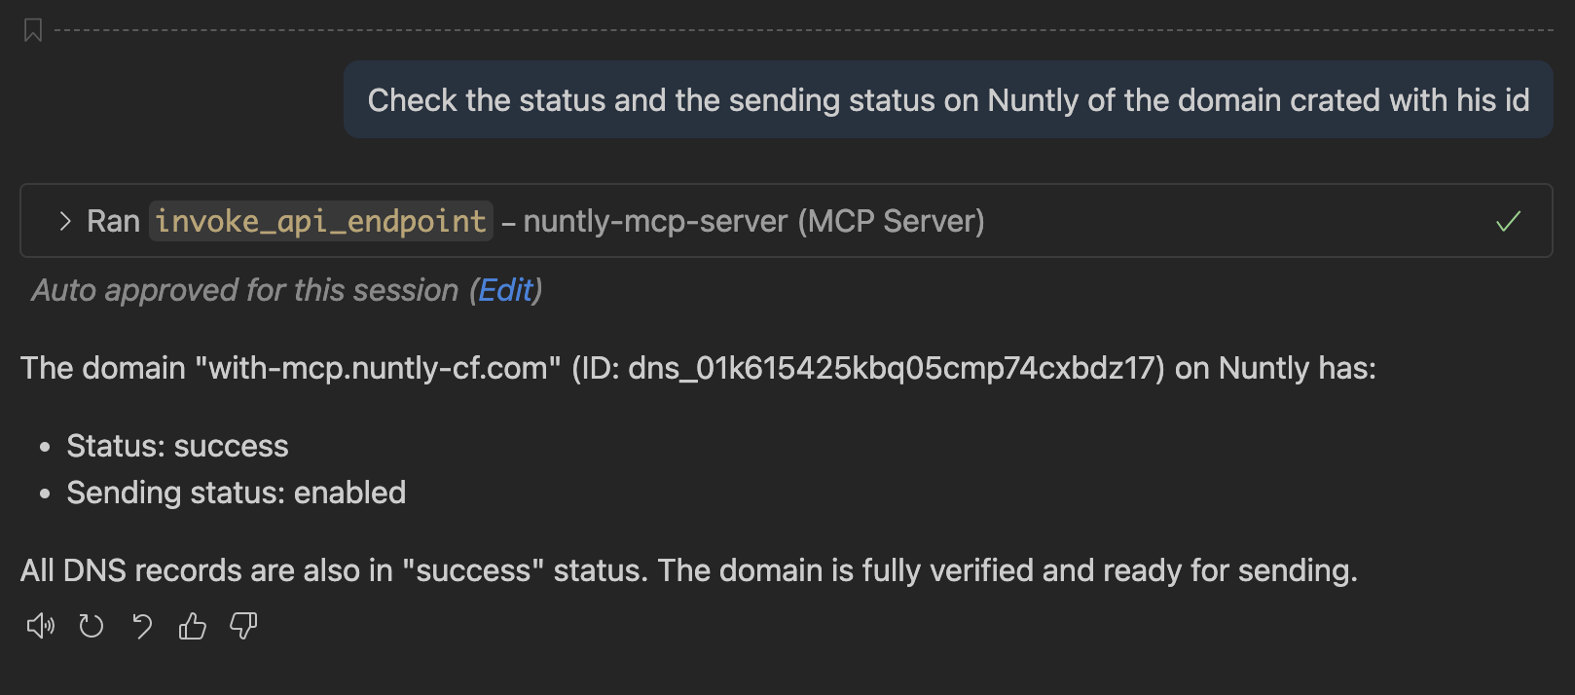Open the Edit link for auto approval
Viewport: 1575px width, 695px height.
(505, 290)
